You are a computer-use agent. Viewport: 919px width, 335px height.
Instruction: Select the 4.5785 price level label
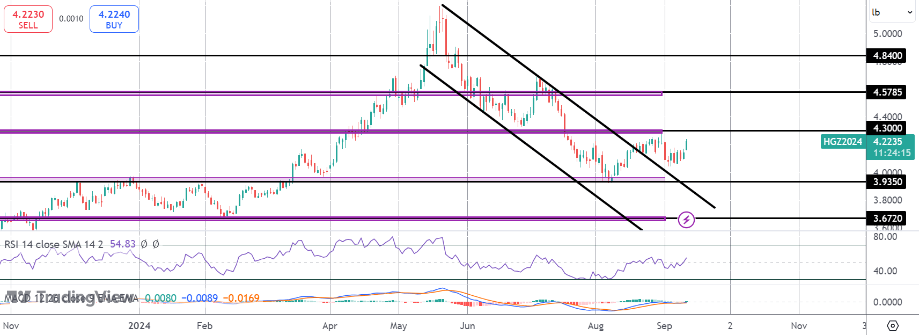(x=886, y=92)
